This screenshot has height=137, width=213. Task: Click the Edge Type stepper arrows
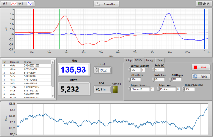[158, 89]
